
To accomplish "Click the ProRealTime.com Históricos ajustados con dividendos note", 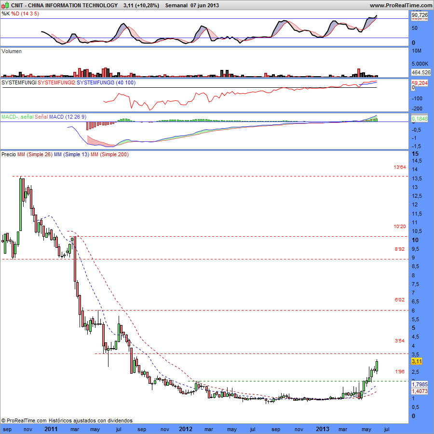I will pos(67,420).
